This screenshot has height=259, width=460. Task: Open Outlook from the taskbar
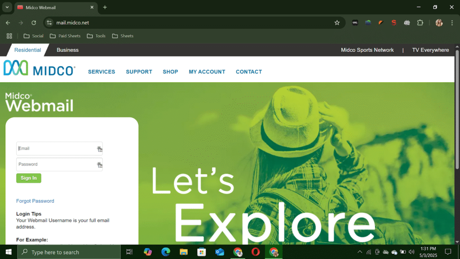[x=219, y=252]
